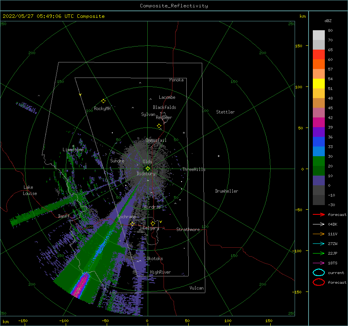Select the 80 dBZ color swatch

[319, 35]
